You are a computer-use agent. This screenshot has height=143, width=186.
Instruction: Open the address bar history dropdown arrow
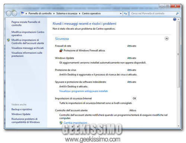[x=121, y=13]
